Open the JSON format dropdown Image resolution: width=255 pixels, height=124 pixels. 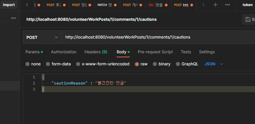pyautogui.click(x=213, y=64)
